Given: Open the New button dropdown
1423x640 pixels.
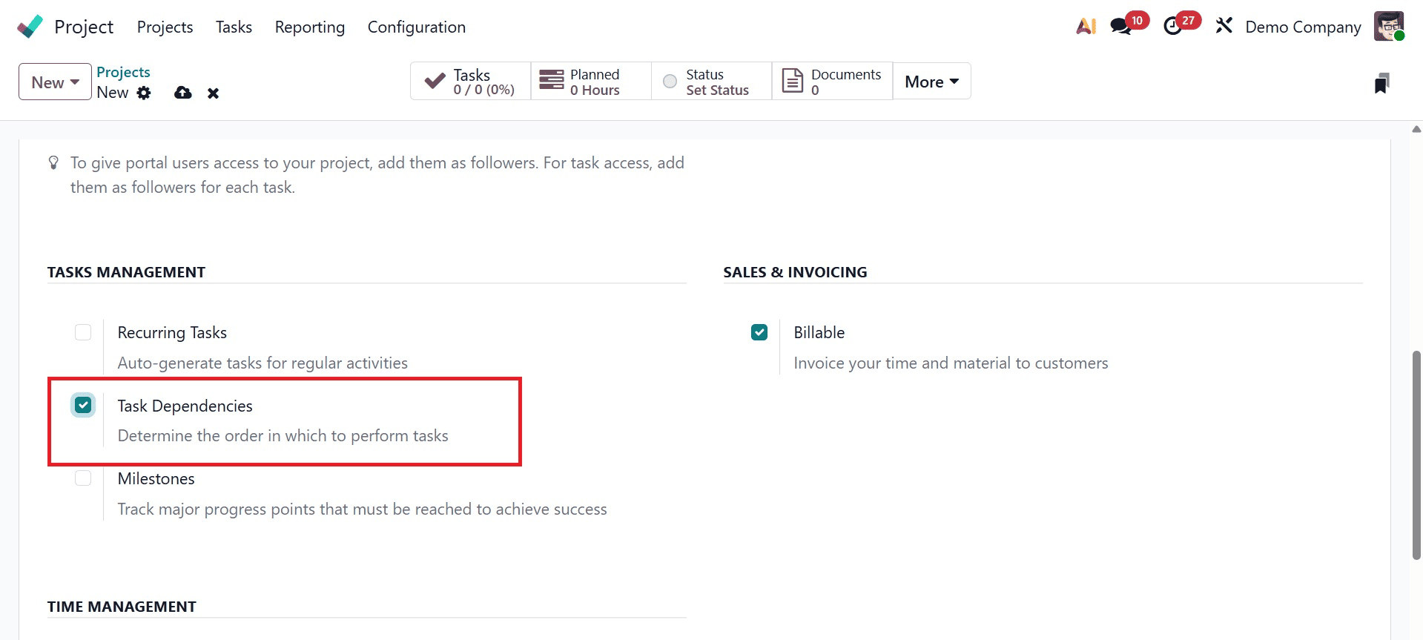Looking at the screenshot, I should [55, 82].
